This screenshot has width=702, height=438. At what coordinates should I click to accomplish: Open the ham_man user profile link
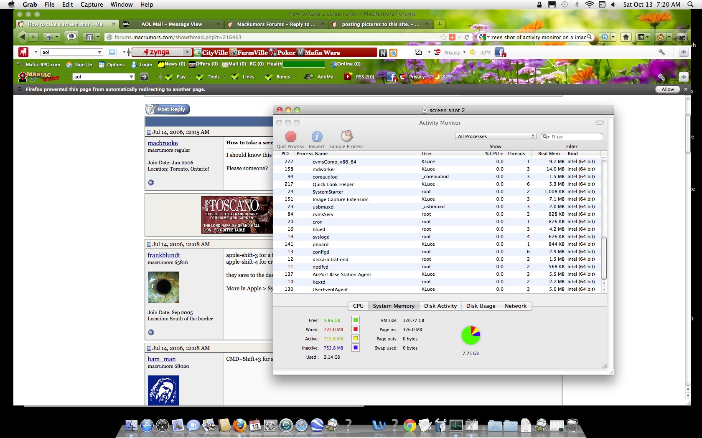[x=162, y=359]
